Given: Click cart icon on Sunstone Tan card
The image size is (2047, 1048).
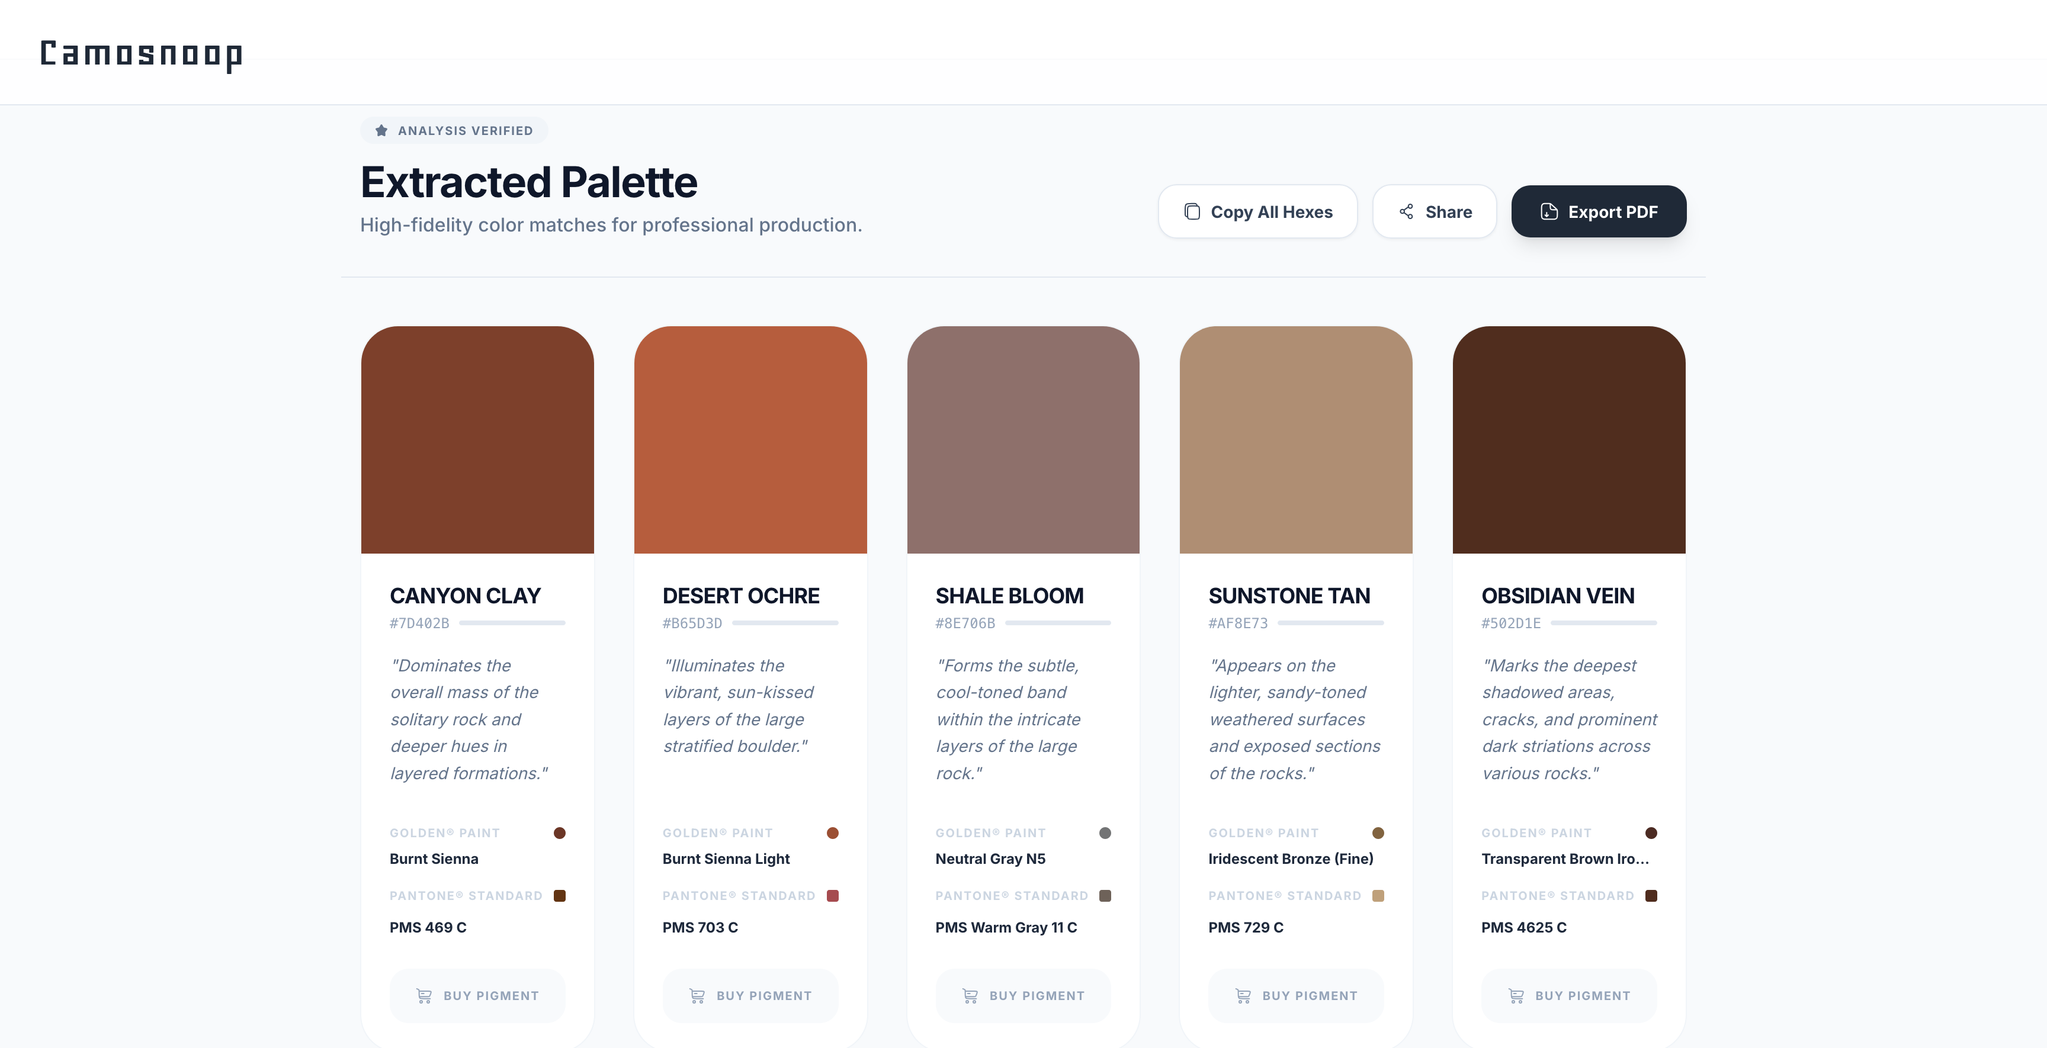Looking at the screenshot, I should (1243, 995).
